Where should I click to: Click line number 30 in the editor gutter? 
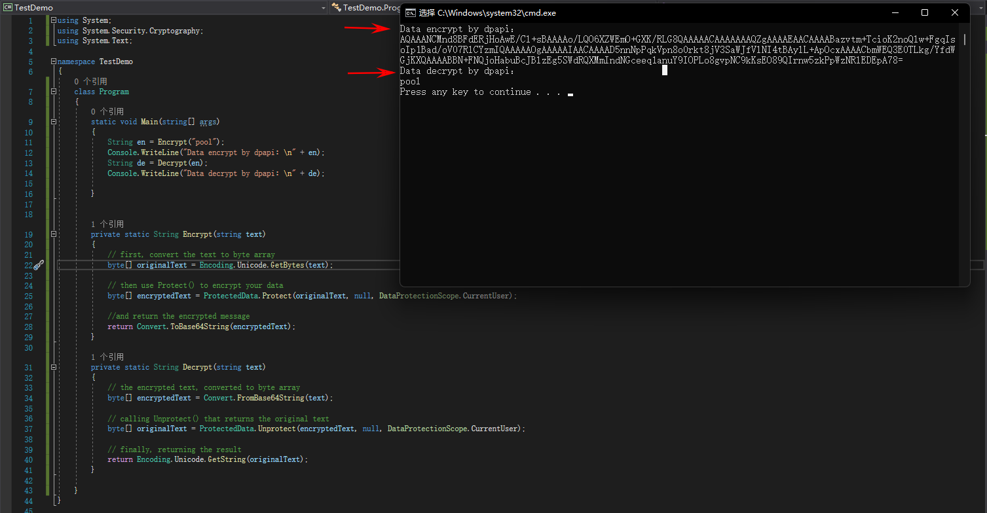coord(28,347)
